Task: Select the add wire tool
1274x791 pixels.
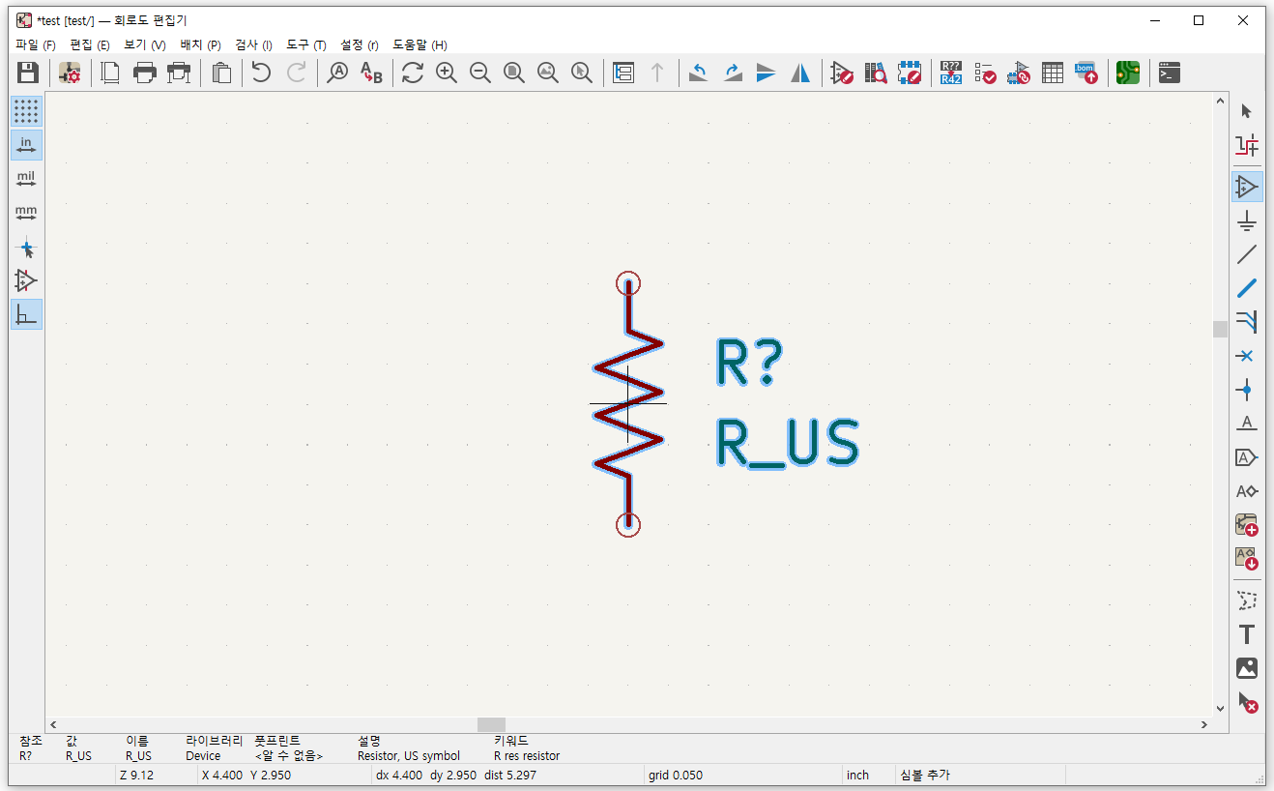Action: coord(1247,254)
